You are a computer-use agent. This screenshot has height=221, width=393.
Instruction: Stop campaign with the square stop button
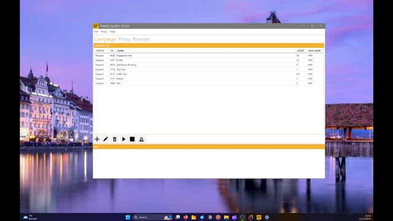pyautogui.click(x=133, y=139)
